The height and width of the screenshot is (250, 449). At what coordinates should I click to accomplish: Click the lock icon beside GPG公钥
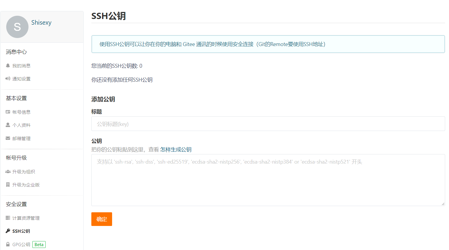coord(8,244)
